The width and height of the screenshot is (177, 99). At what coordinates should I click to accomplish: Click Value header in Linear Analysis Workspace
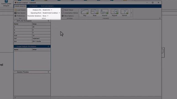[x=41, y=50]
